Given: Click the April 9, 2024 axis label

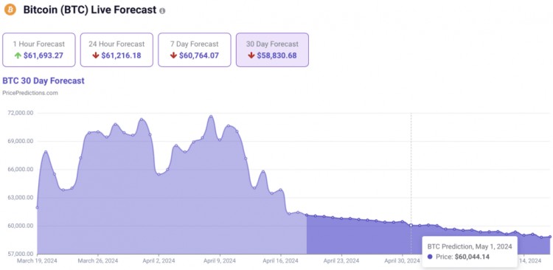Looking at the screenshot, I should (x=220, y=261).
